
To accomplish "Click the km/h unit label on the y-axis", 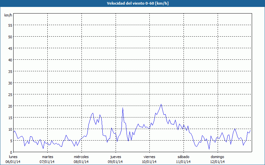I will coord(8,15).
